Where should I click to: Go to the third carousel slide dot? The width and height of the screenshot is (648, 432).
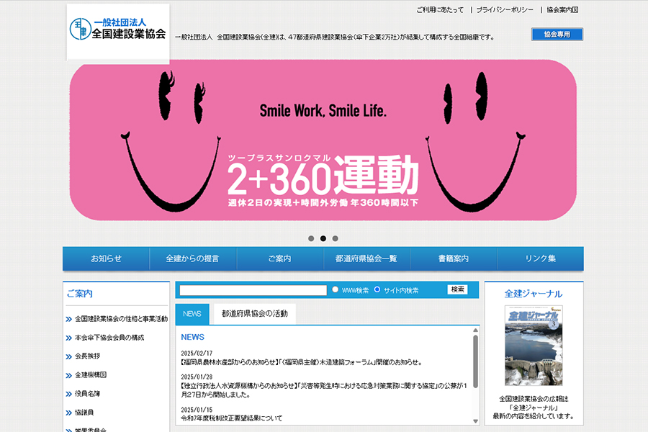point(336,238)
